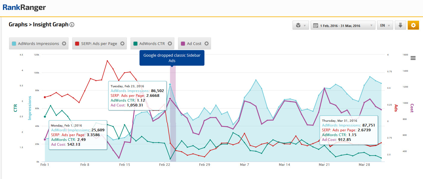Screen dimensions: 423x179
Task: Open AdWords Impressions gear settings
Action: click(x=64, y=43)
